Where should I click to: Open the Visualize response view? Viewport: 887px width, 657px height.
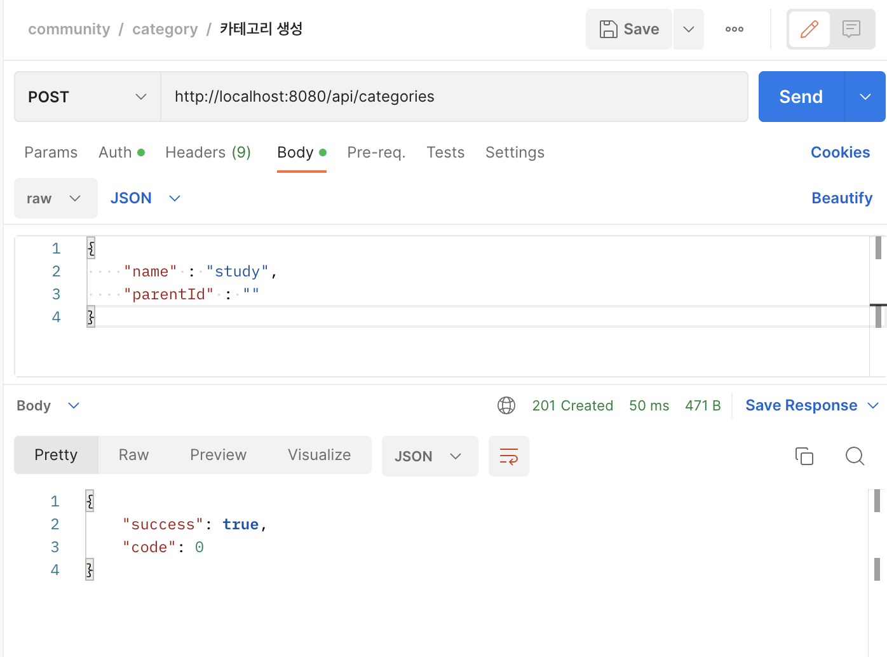coord(319,455)
